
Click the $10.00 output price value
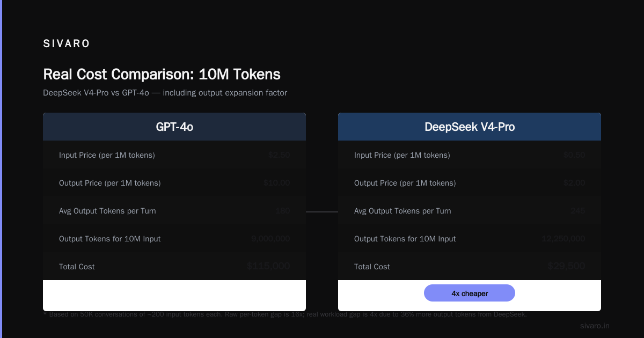[x=277, y=183]
